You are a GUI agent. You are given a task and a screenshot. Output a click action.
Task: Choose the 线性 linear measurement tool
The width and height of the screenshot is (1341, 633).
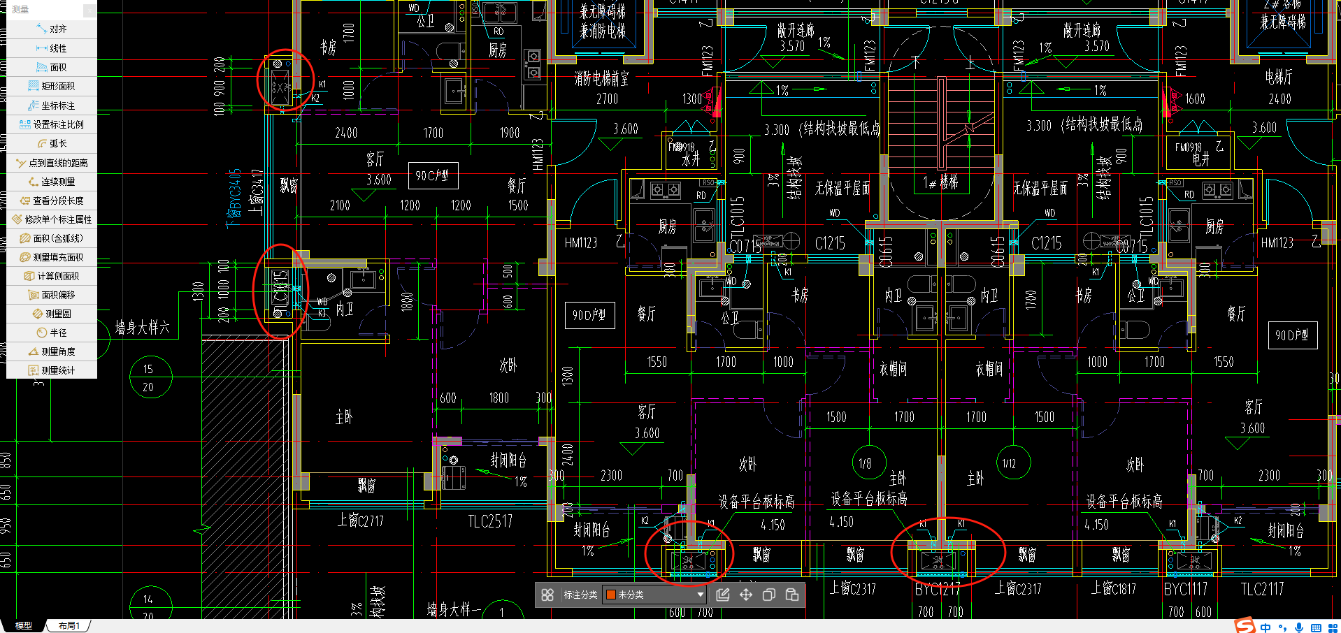(52, 48)
